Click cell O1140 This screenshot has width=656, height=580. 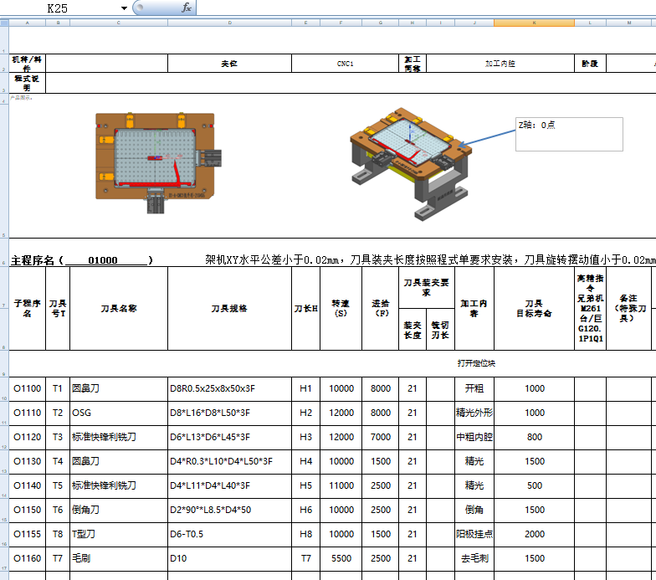pos(27,485)
